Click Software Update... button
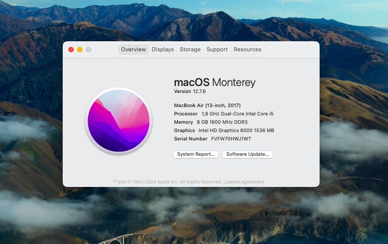The image size is (388, 244). (247, 154)
